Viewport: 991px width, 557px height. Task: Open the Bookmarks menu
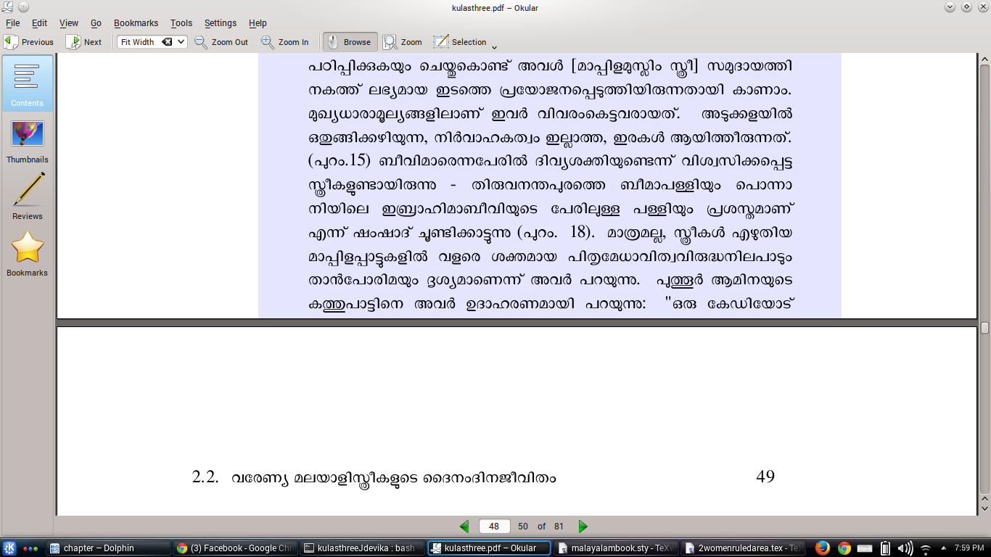click(136, 23)
